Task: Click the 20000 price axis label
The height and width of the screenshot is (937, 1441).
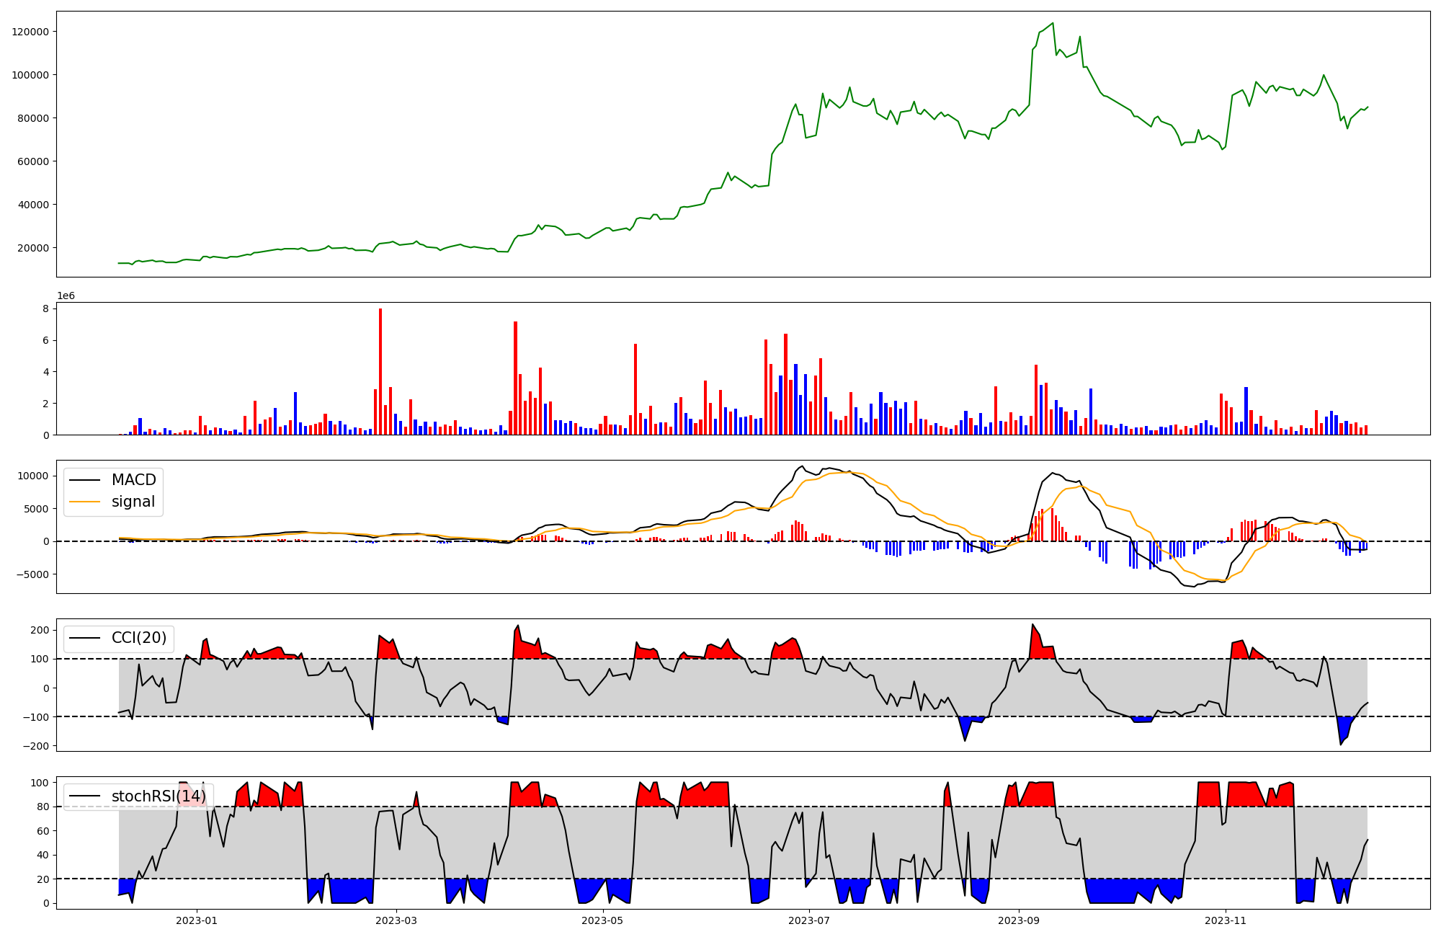Action: (x=34, y=248)
